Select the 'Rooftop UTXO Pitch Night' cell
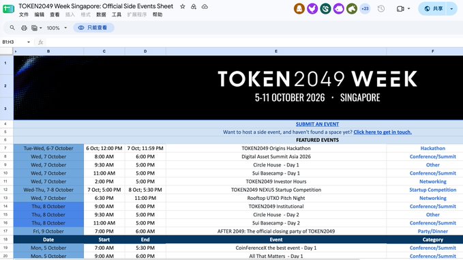 point(276,198)
